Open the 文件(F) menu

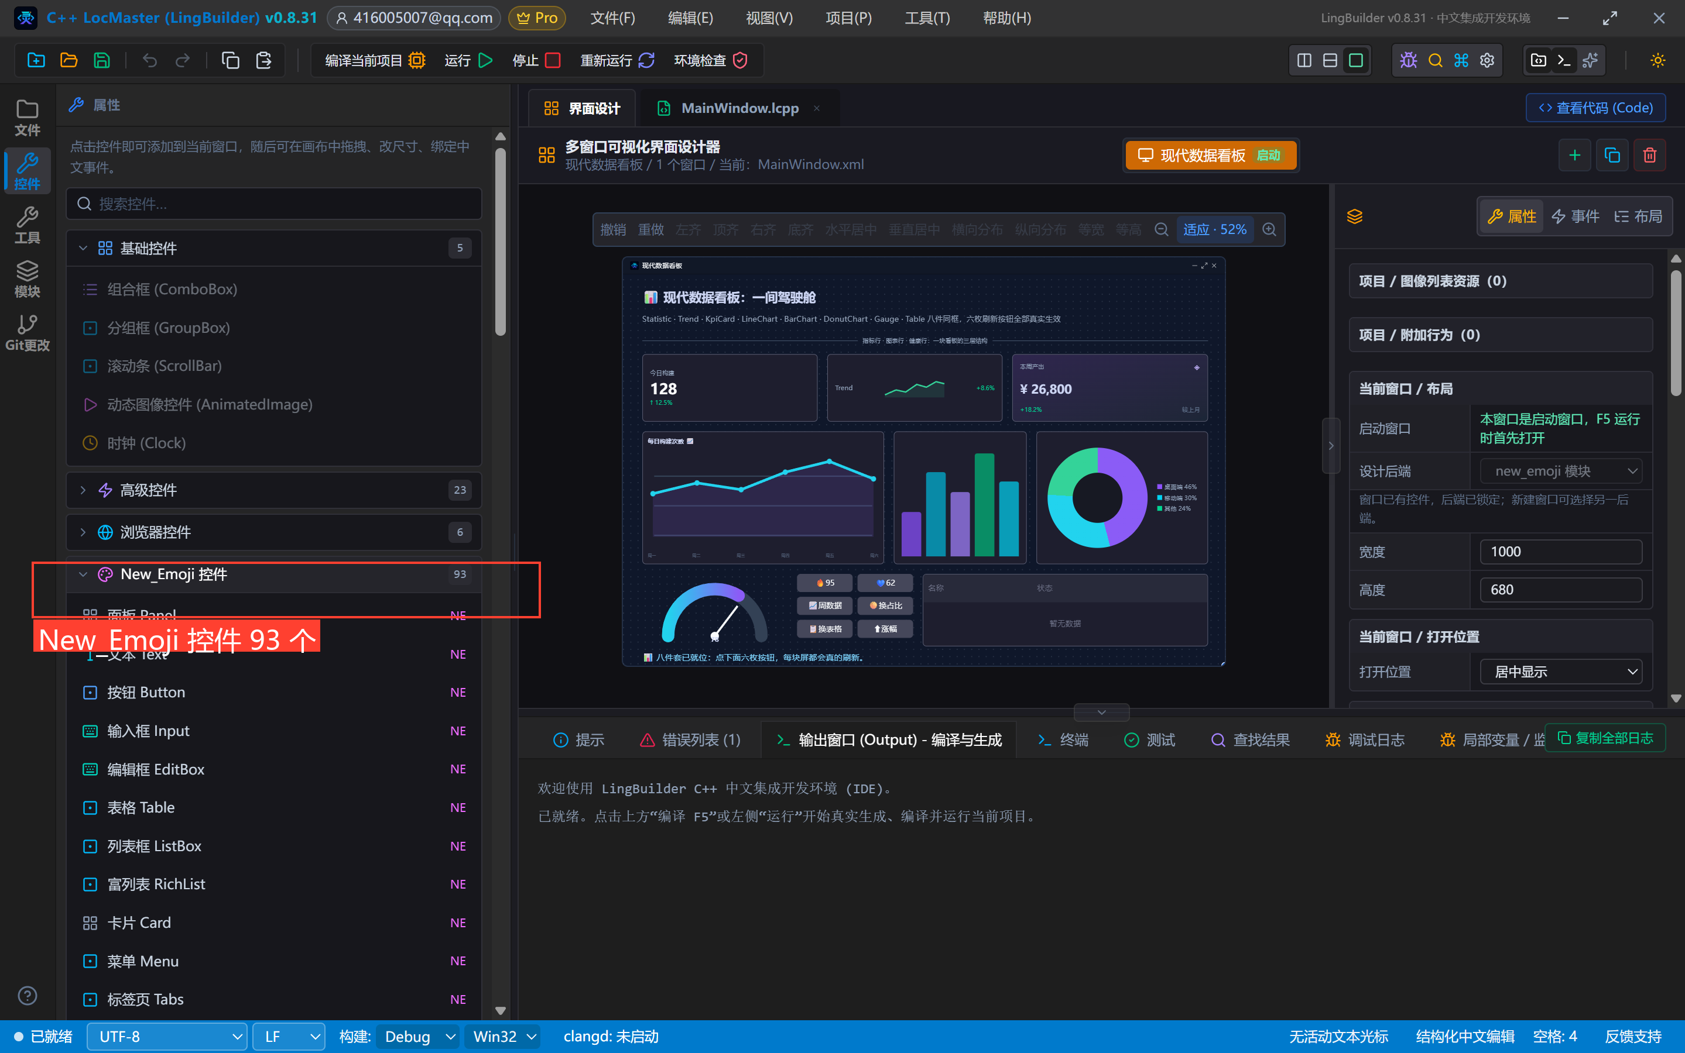pos(612,18)
